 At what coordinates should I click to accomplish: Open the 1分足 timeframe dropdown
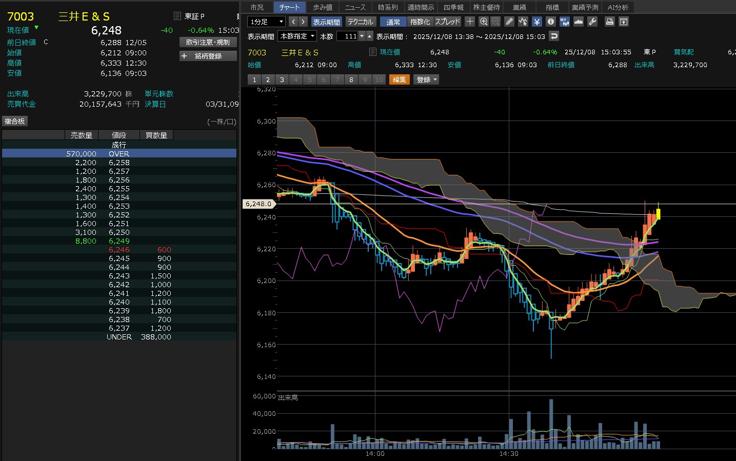click(x=266, y=22)
